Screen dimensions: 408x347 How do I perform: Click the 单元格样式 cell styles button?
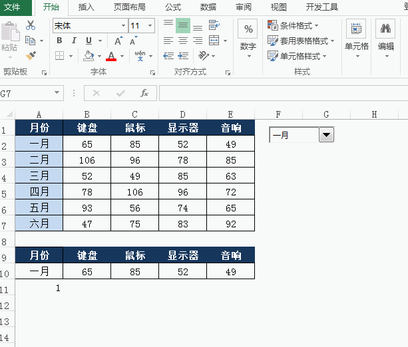pyautogui.click(x=295, y=56)
